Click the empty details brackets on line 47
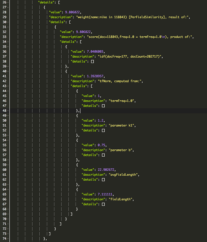 point(103,106)
